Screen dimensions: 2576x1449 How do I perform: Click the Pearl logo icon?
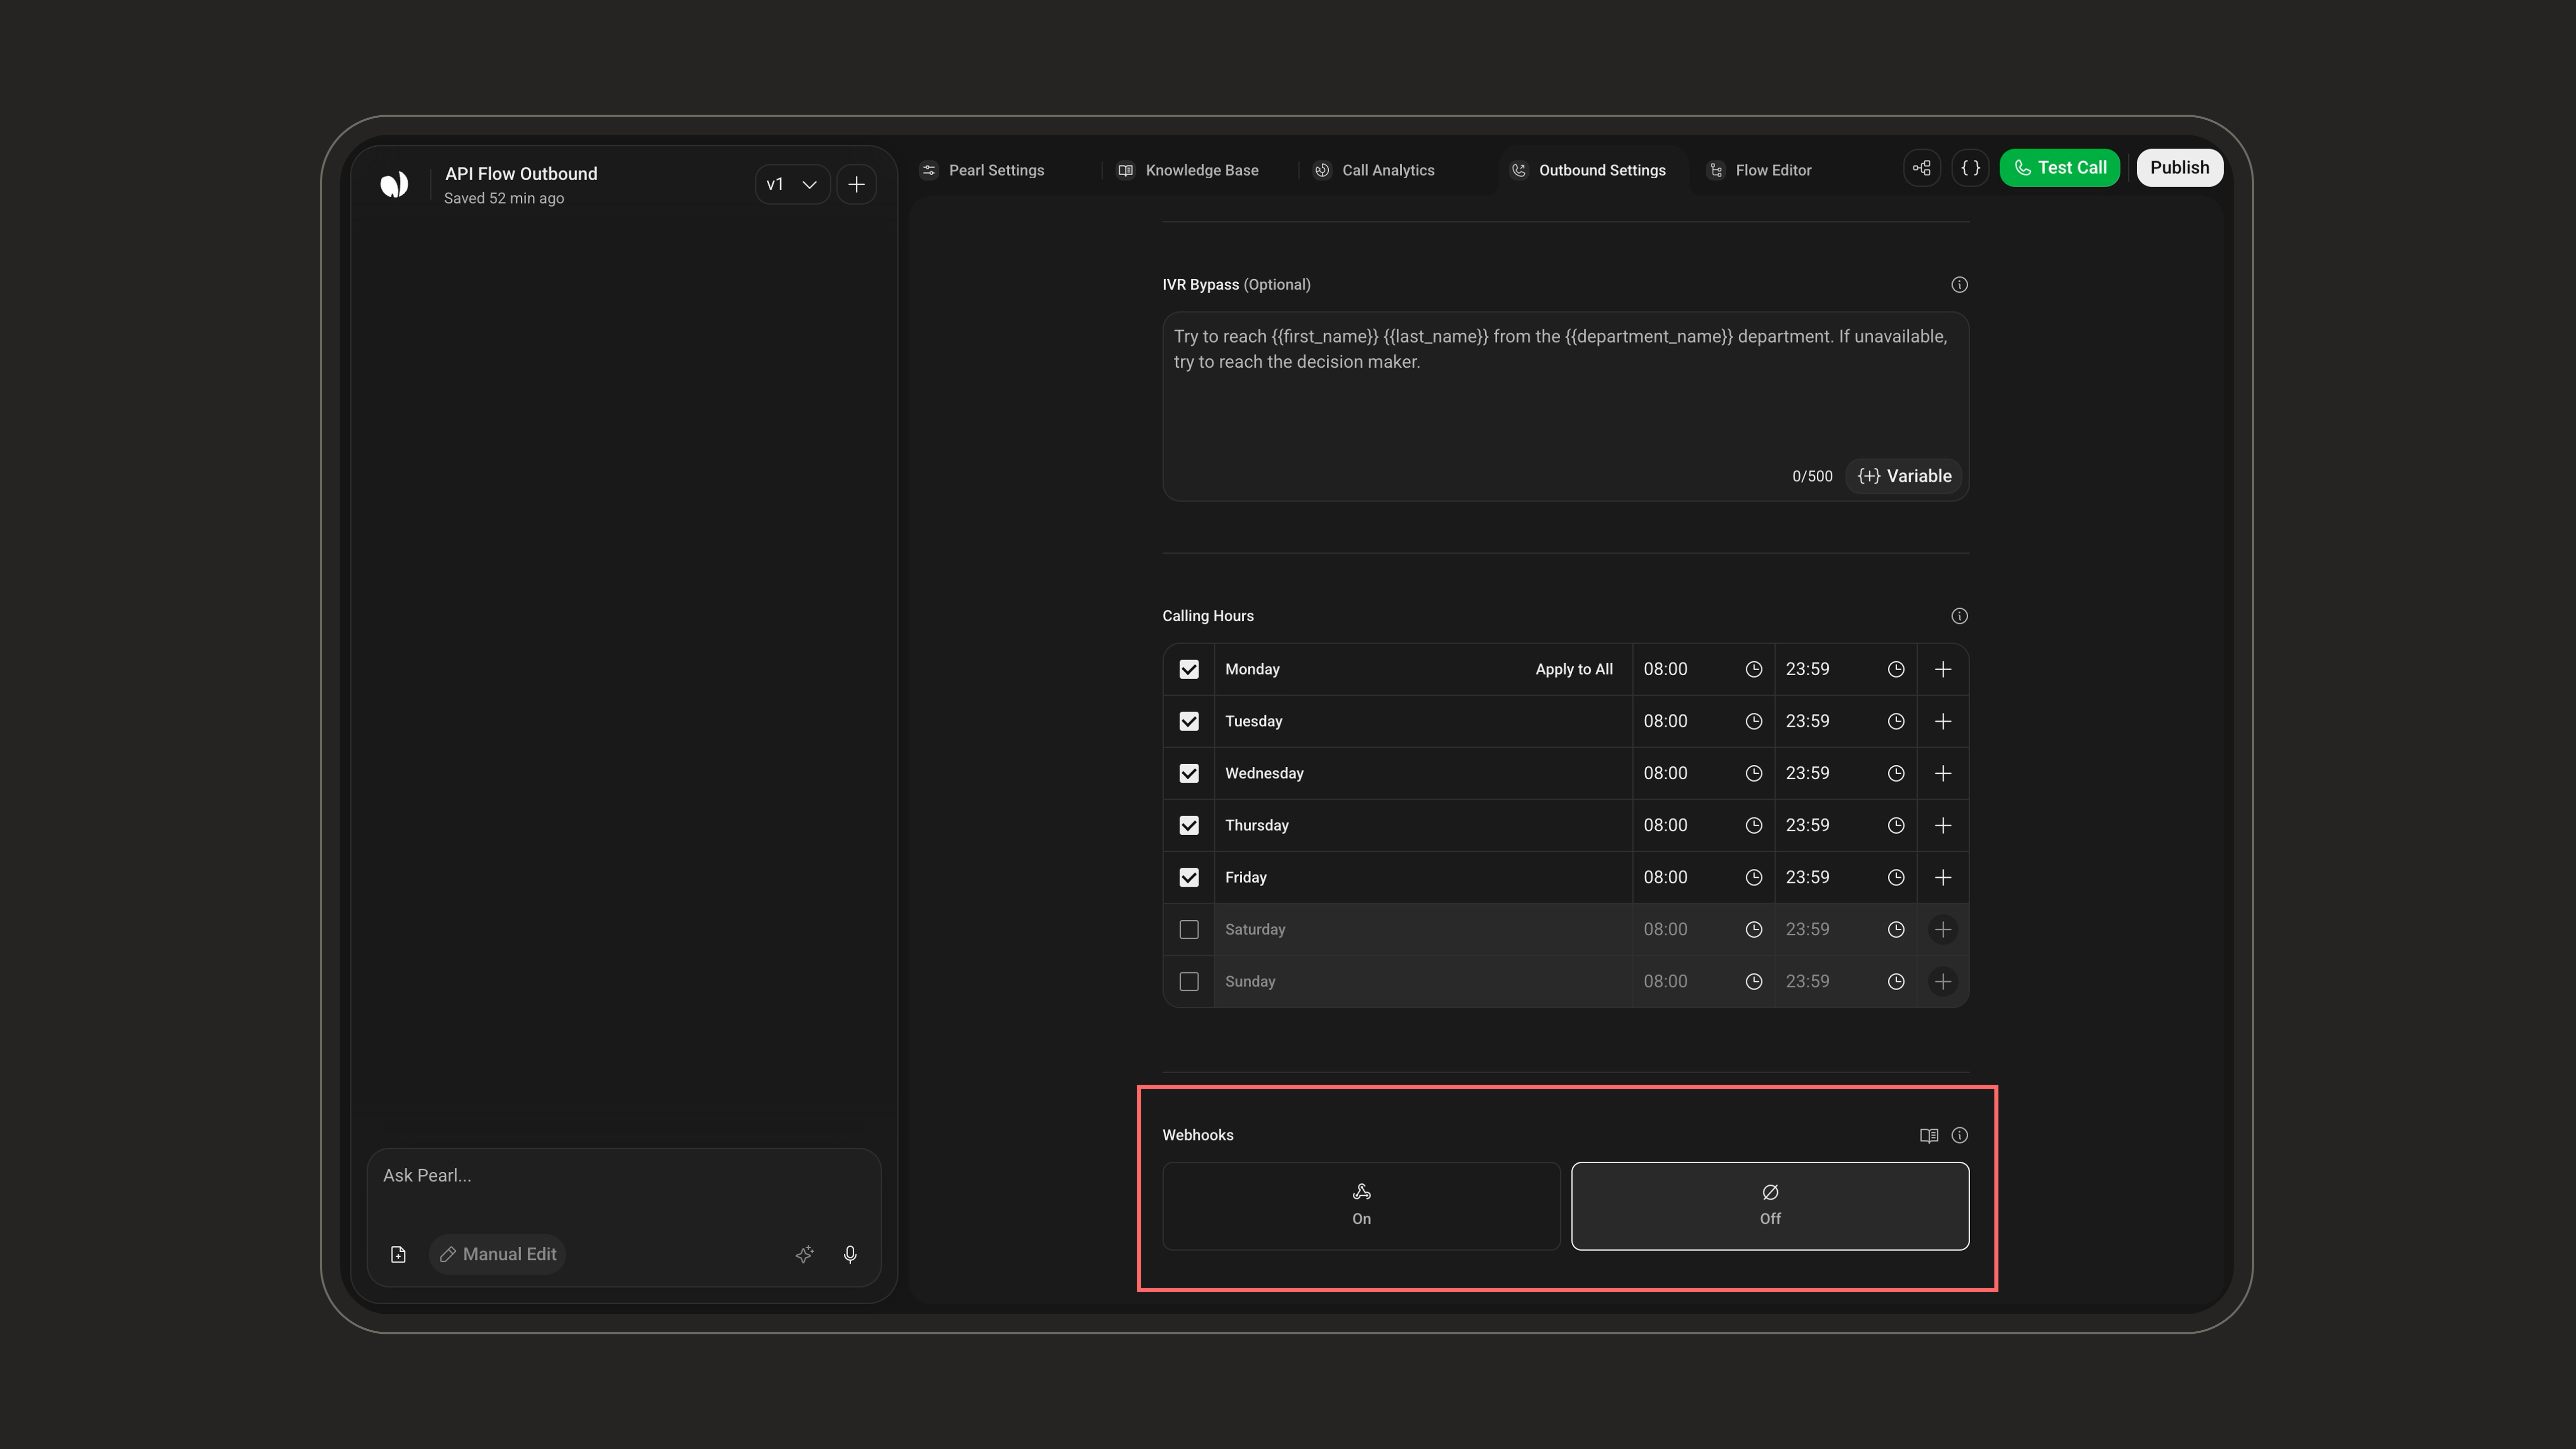tap(394, 184)
